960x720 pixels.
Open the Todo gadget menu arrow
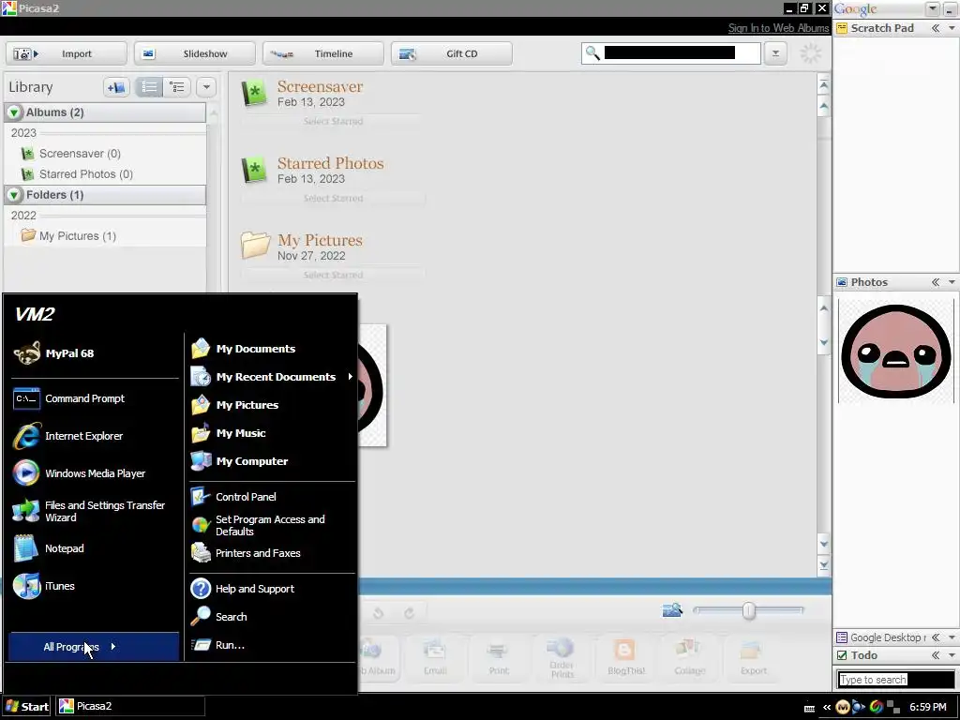click(952, 655)
